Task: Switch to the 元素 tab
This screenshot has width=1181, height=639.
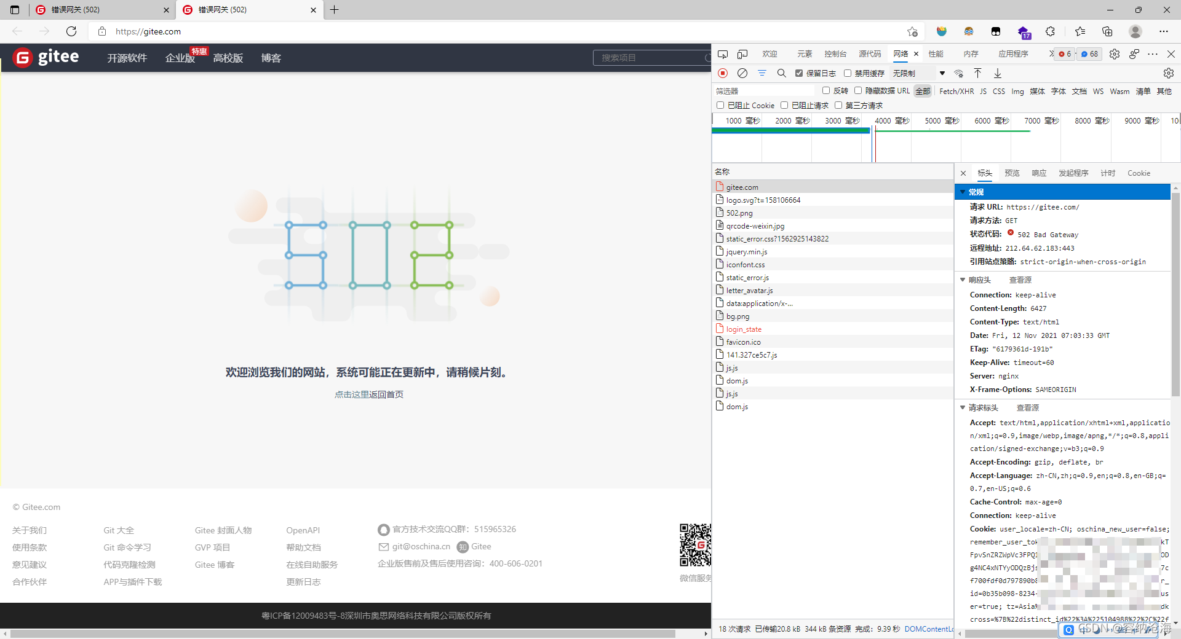Action: [805, 54]
